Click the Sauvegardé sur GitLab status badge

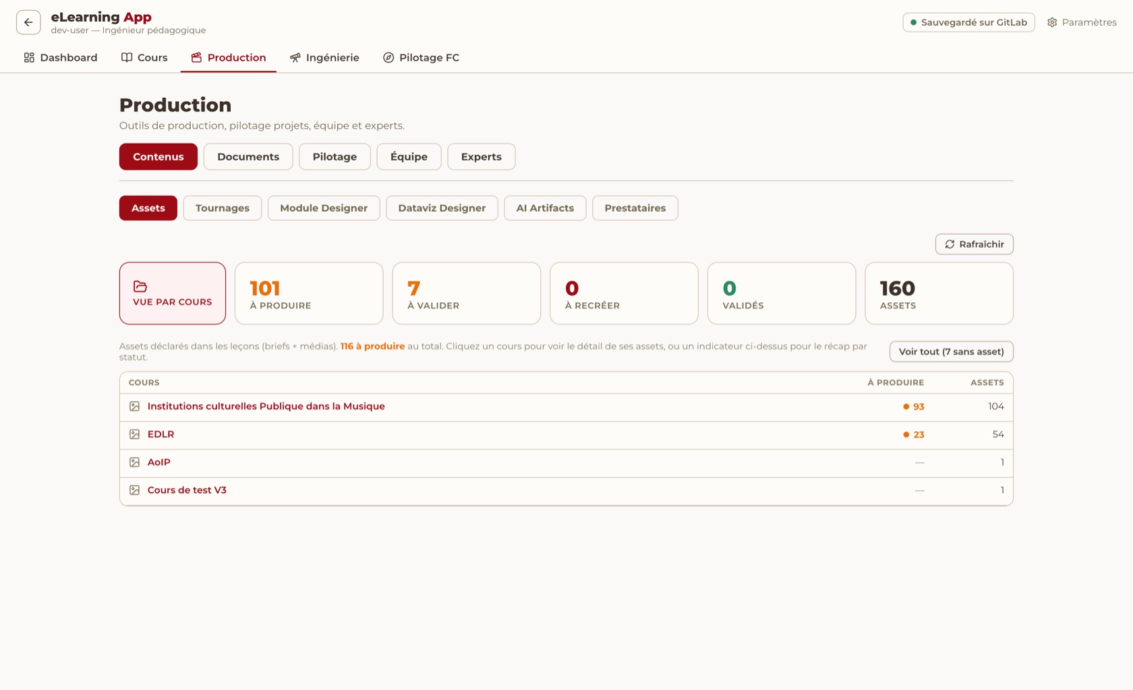[x=968, y=22]
